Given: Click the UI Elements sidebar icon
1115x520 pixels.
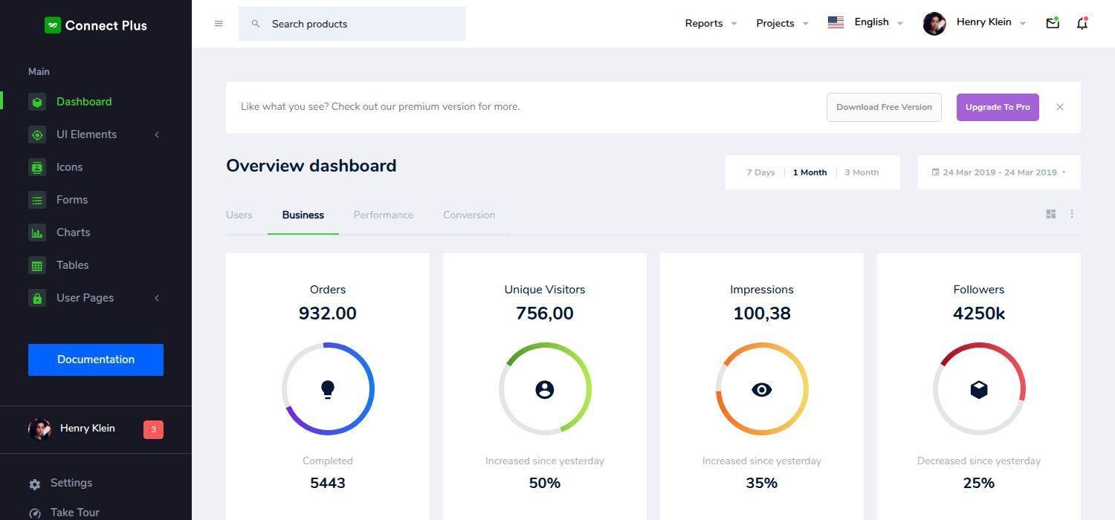Looking at the screenshot, I should coord(37,134).
